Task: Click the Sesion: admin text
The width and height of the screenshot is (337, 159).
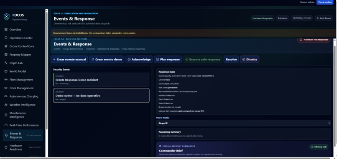Action: pos(307,2)
